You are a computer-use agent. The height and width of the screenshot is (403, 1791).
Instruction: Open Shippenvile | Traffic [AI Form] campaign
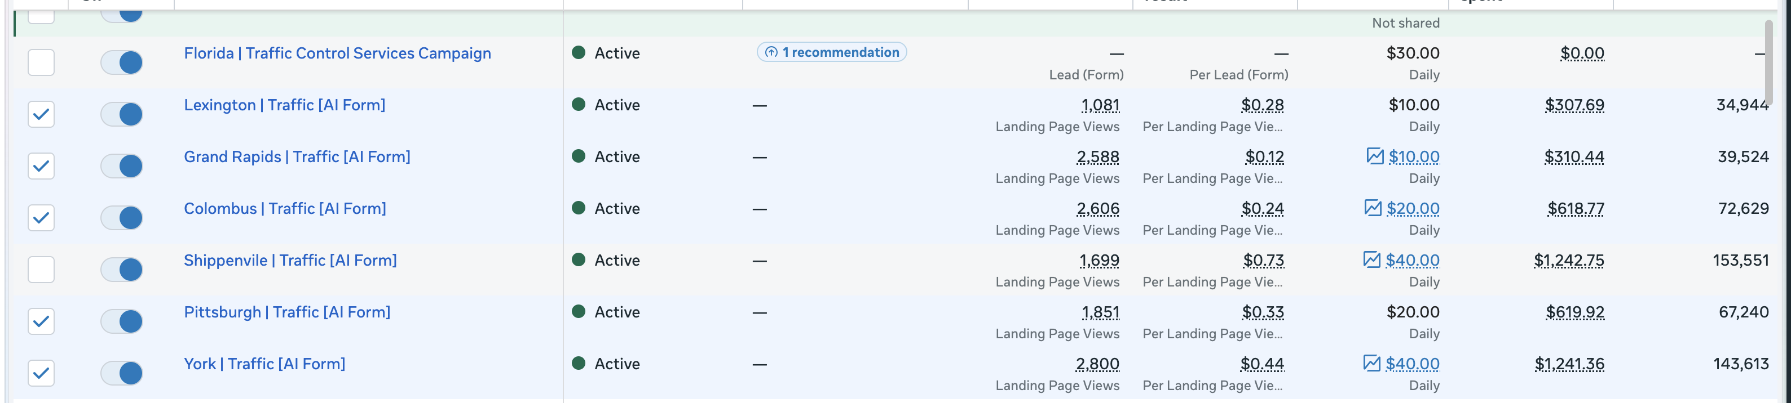click(290, 260)
